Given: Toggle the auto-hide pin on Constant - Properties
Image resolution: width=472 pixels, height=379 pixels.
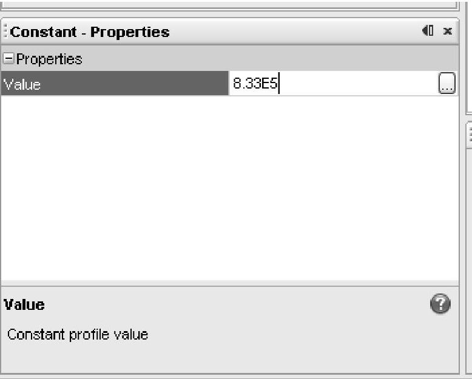Looking at the screenshot, I should click(x=428, y=31).
